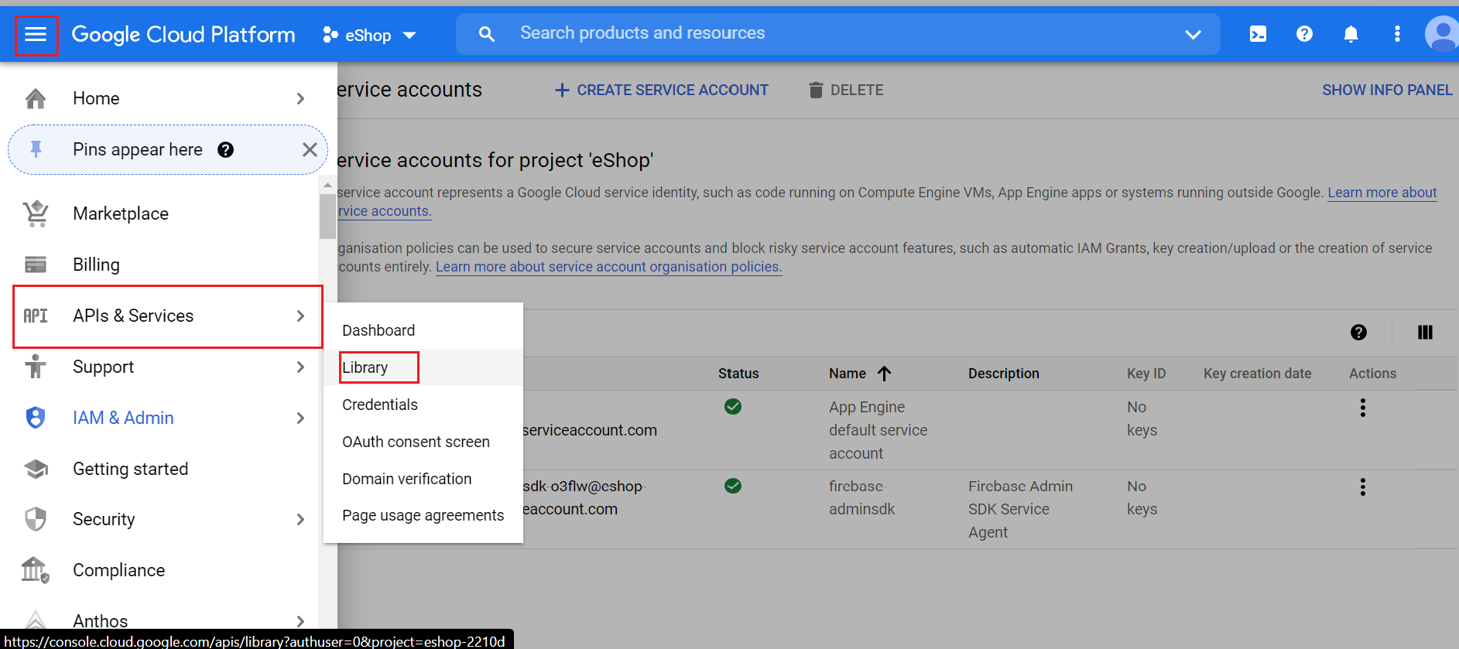This screenshot has height=649, width=1459.
Task: Choose Credentials in the APIs submenu
Action: tap(380, 405)
